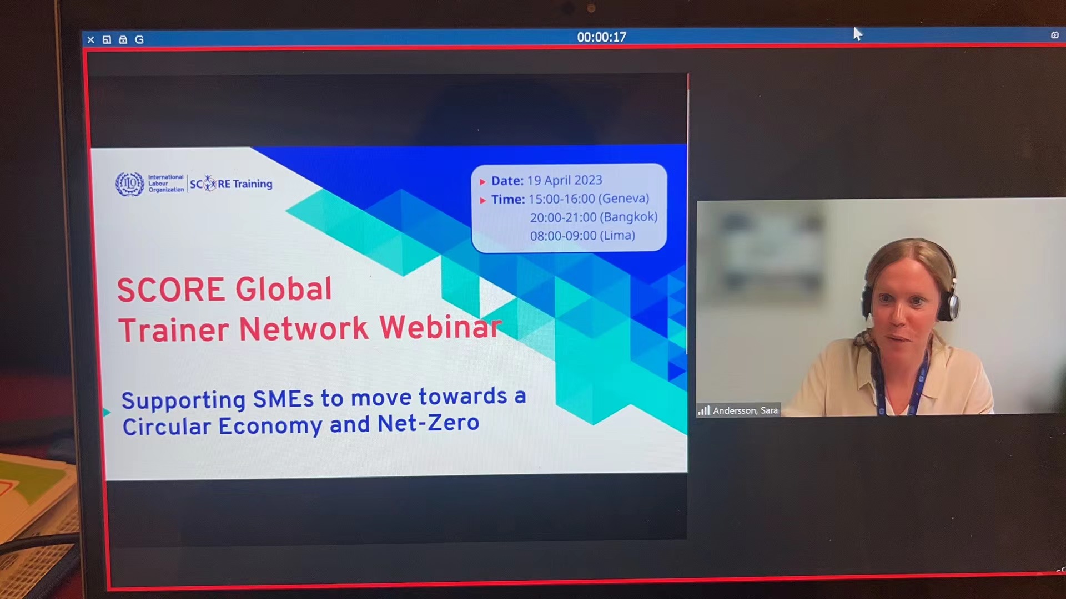Click the ILO emblem logo on slide
Viewport: 1066px width, 599px height.
pos(129,184)
